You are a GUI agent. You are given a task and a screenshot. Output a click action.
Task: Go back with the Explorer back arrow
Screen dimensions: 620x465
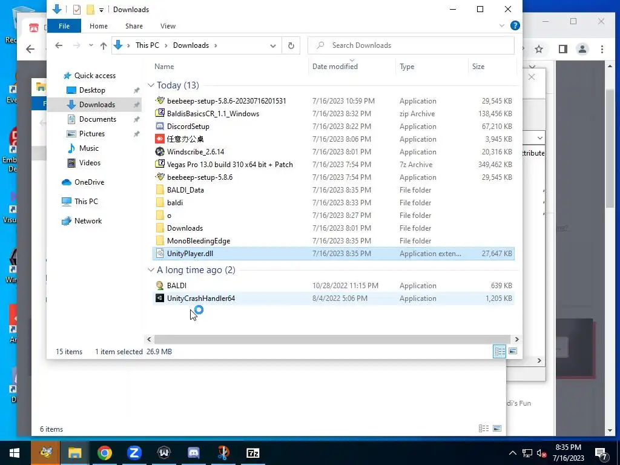coord(59,45)
